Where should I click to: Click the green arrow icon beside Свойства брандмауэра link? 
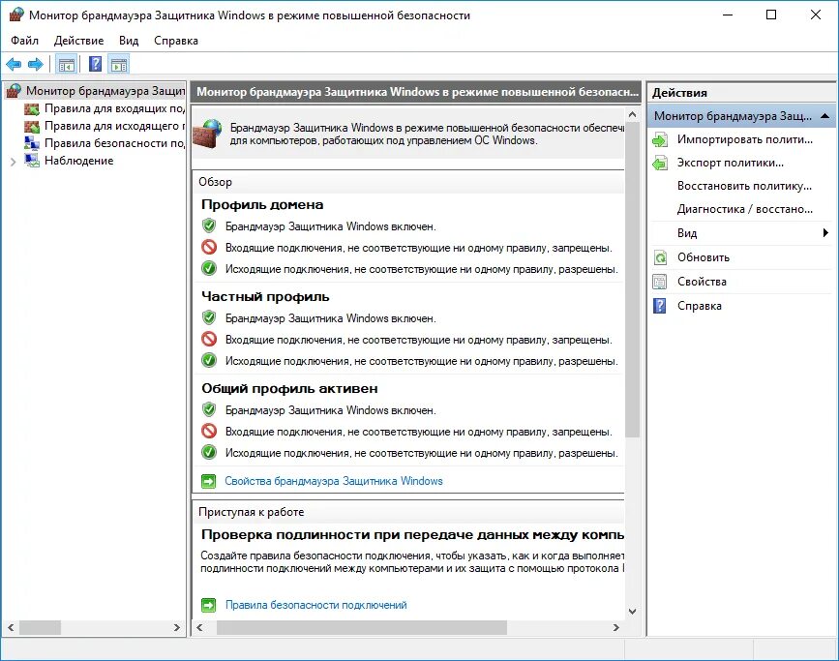[209, 481]
